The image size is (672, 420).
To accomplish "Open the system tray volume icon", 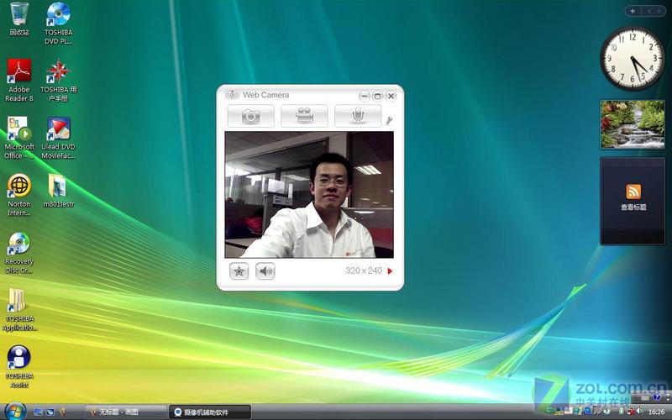I will pyautogui.click(x=640, y=411).
